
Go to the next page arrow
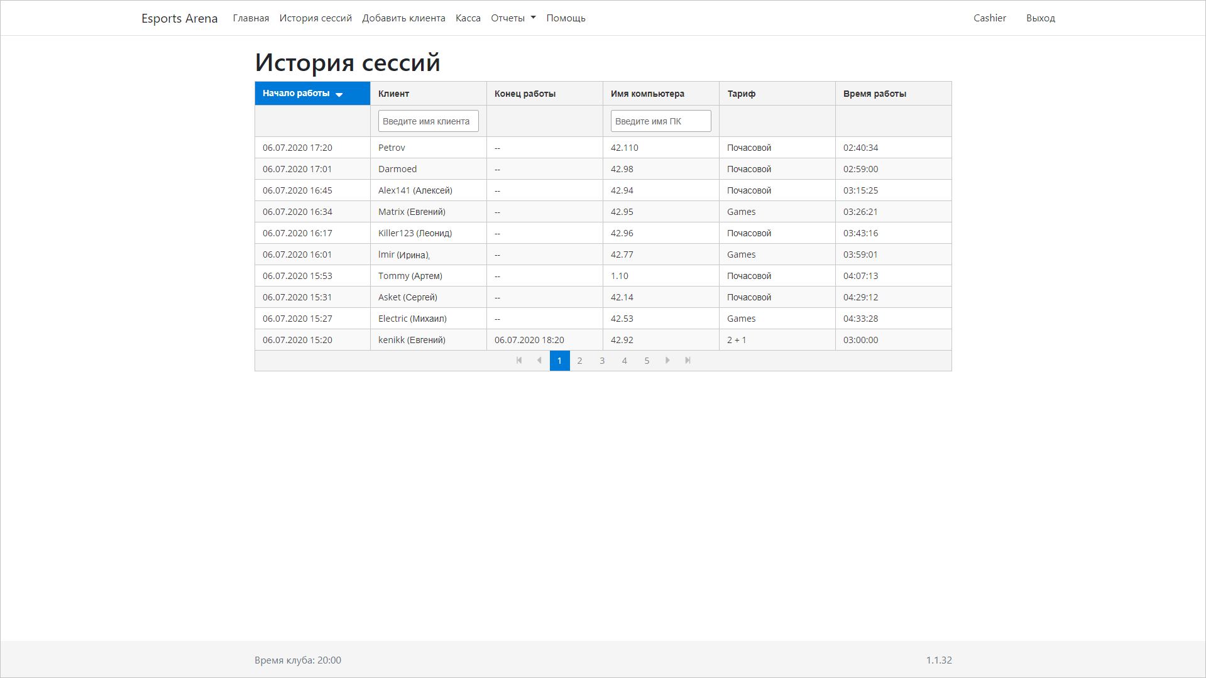[667, 361]
